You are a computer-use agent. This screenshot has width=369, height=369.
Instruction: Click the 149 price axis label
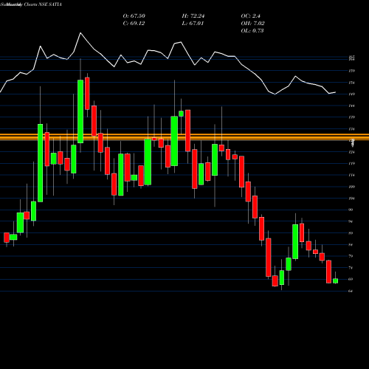(352, 94)
